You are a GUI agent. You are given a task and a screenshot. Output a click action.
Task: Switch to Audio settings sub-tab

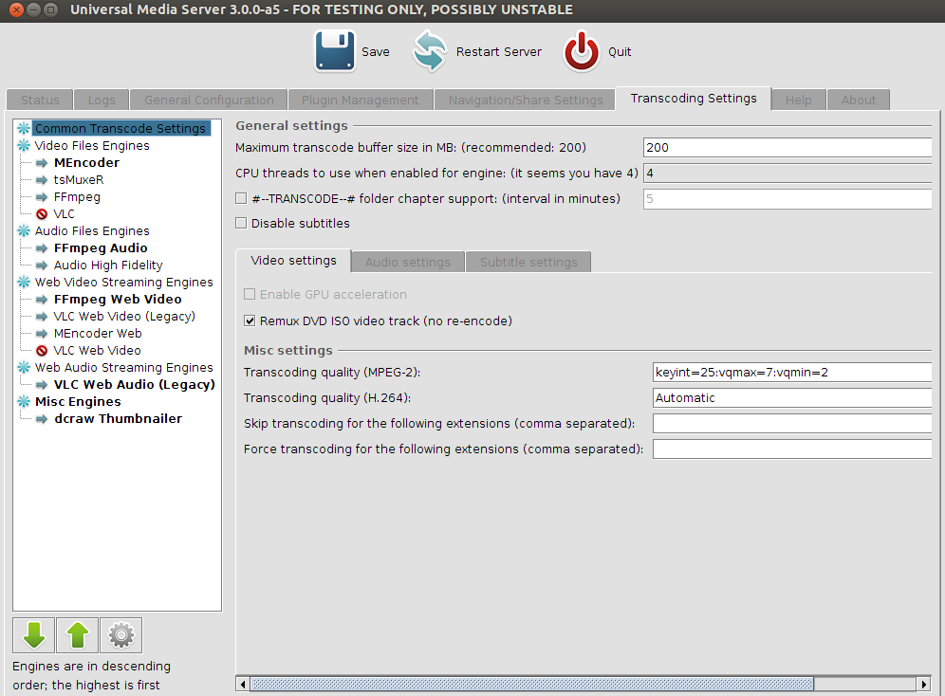coord(407,262)
